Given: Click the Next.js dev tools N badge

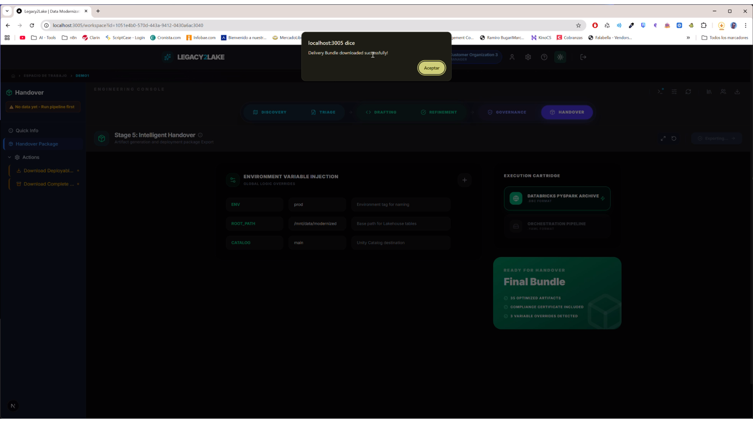Looking at the screenshot, I should coord(13,406).
